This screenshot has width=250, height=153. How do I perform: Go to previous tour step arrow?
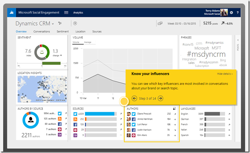click(x=134, y=98)
